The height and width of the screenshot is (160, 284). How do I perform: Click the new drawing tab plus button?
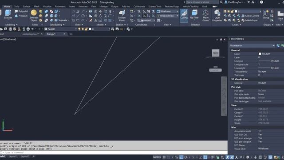[x=71, y=34]
